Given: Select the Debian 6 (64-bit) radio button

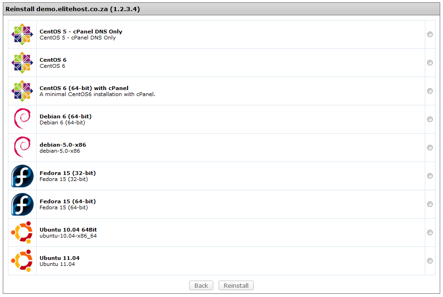Looking at the screenshot, I should pyautogui.click(x=430, y=119).
